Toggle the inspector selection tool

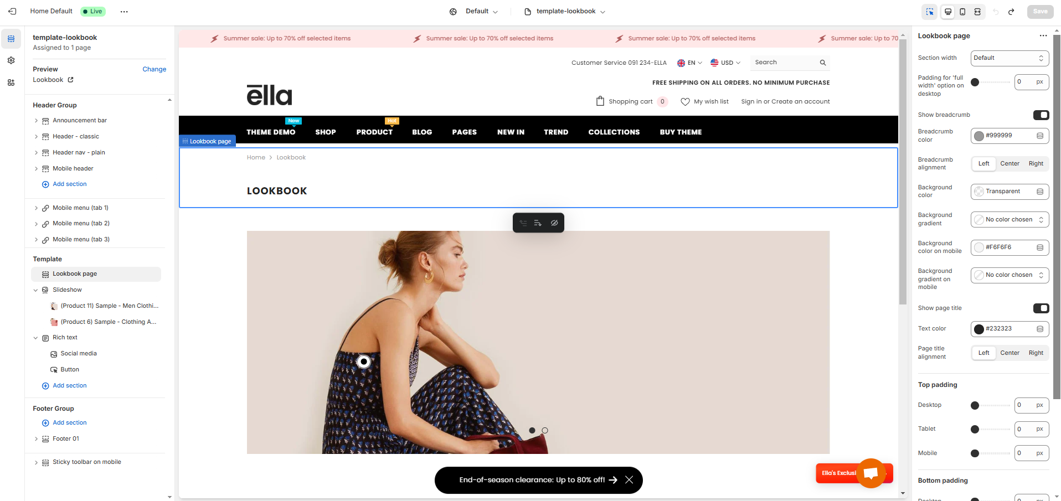click(930, 12)
